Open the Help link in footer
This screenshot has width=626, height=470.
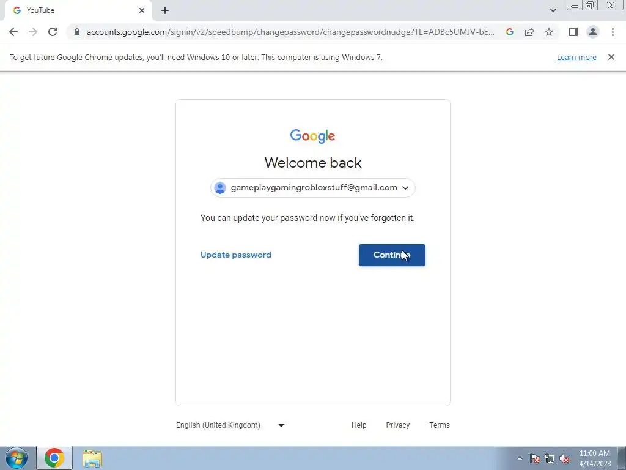click(359, 425)
